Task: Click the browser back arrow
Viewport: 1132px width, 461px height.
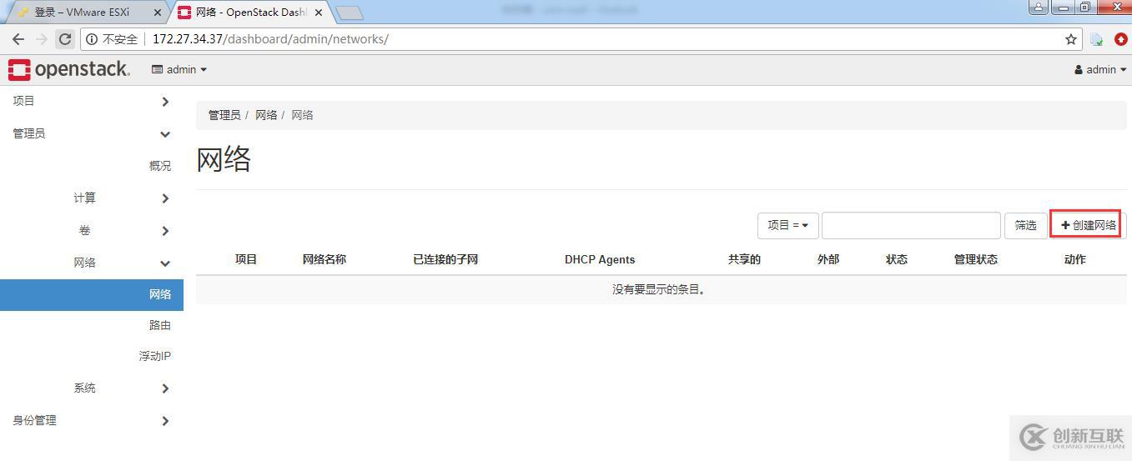Action: tap(18, 39)
